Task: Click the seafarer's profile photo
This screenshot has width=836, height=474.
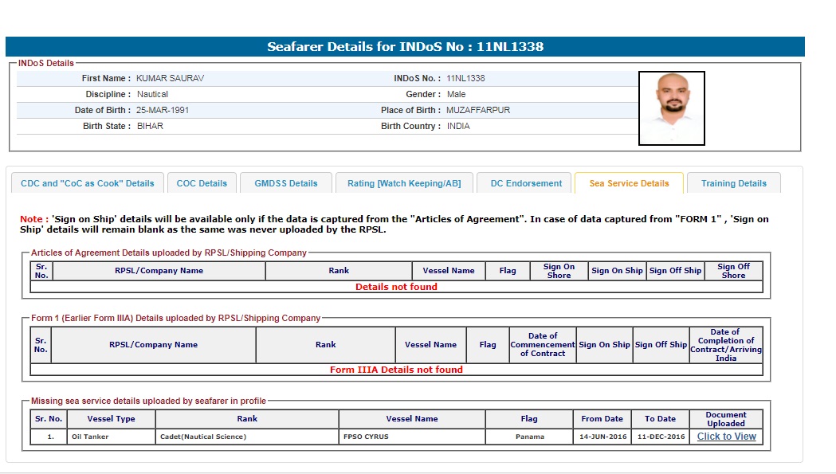Action: [671, 108]
